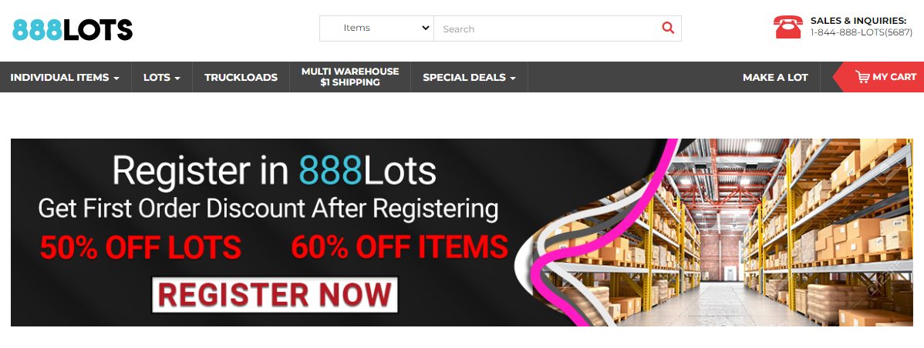924x348 pixels.
Task: Click the Sales & Inquiries label
Action: 858,21
